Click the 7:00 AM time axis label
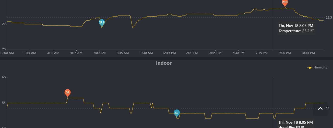 (x=99, y=53)
